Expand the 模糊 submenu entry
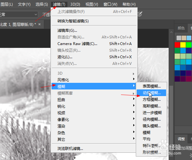 coord(94,86)
